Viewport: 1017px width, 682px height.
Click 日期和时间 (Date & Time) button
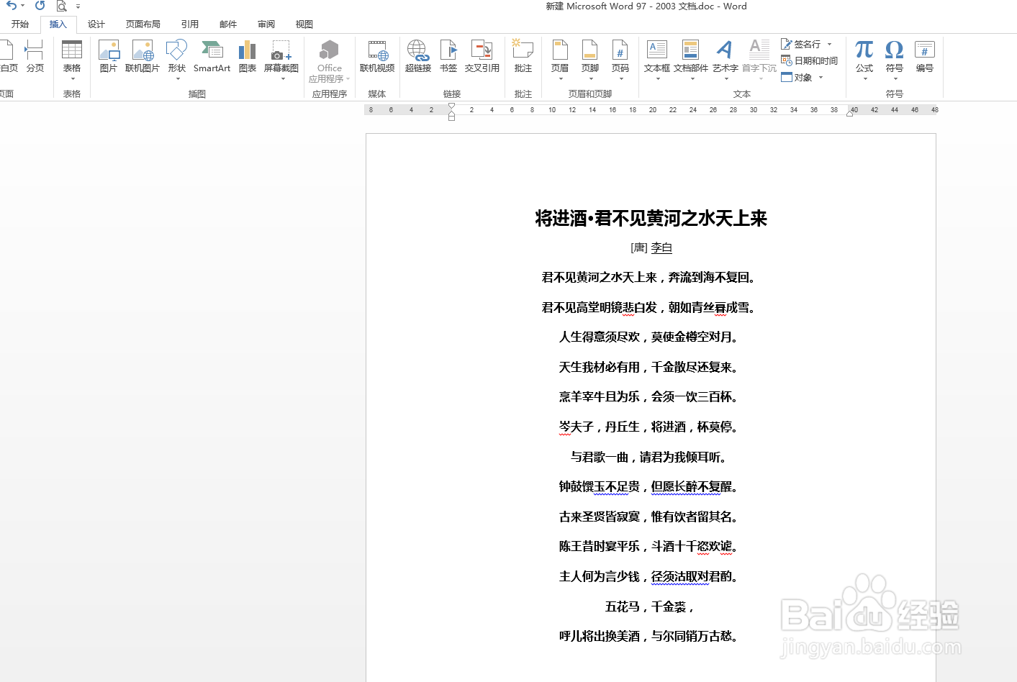coord(810,60)
